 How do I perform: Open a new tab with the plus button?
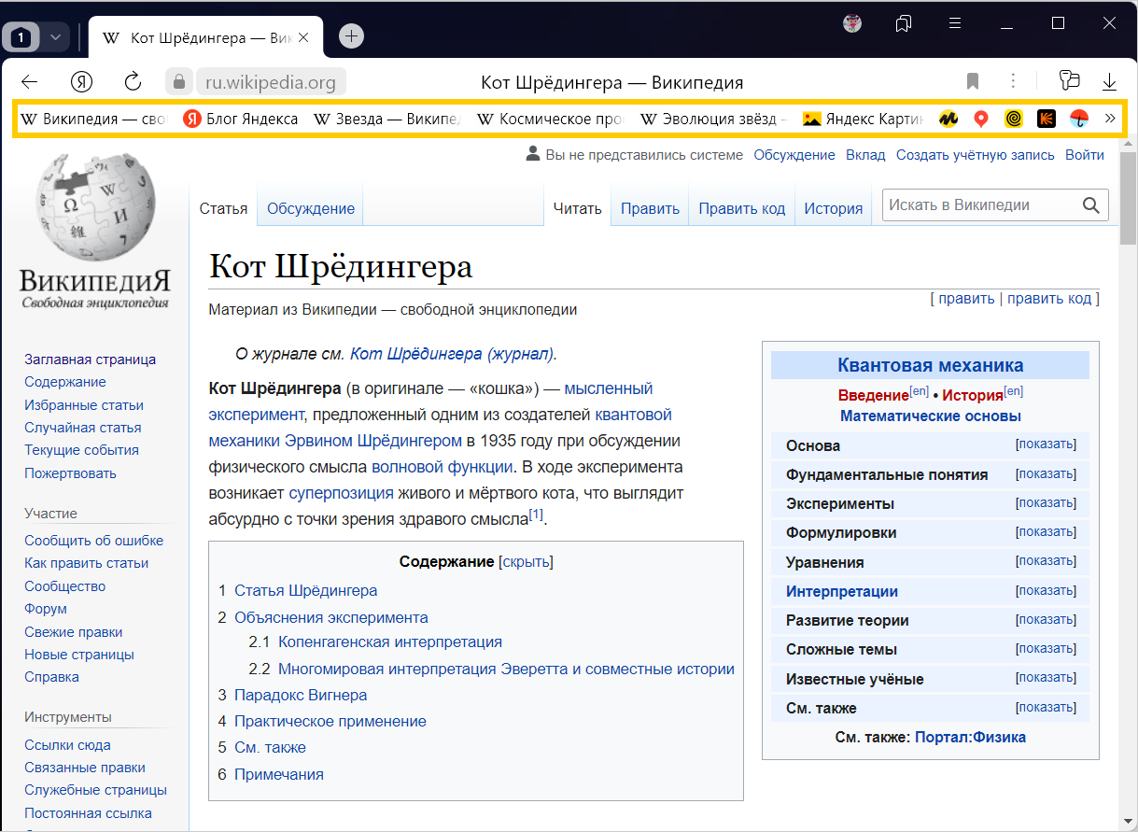coord(351,36)
